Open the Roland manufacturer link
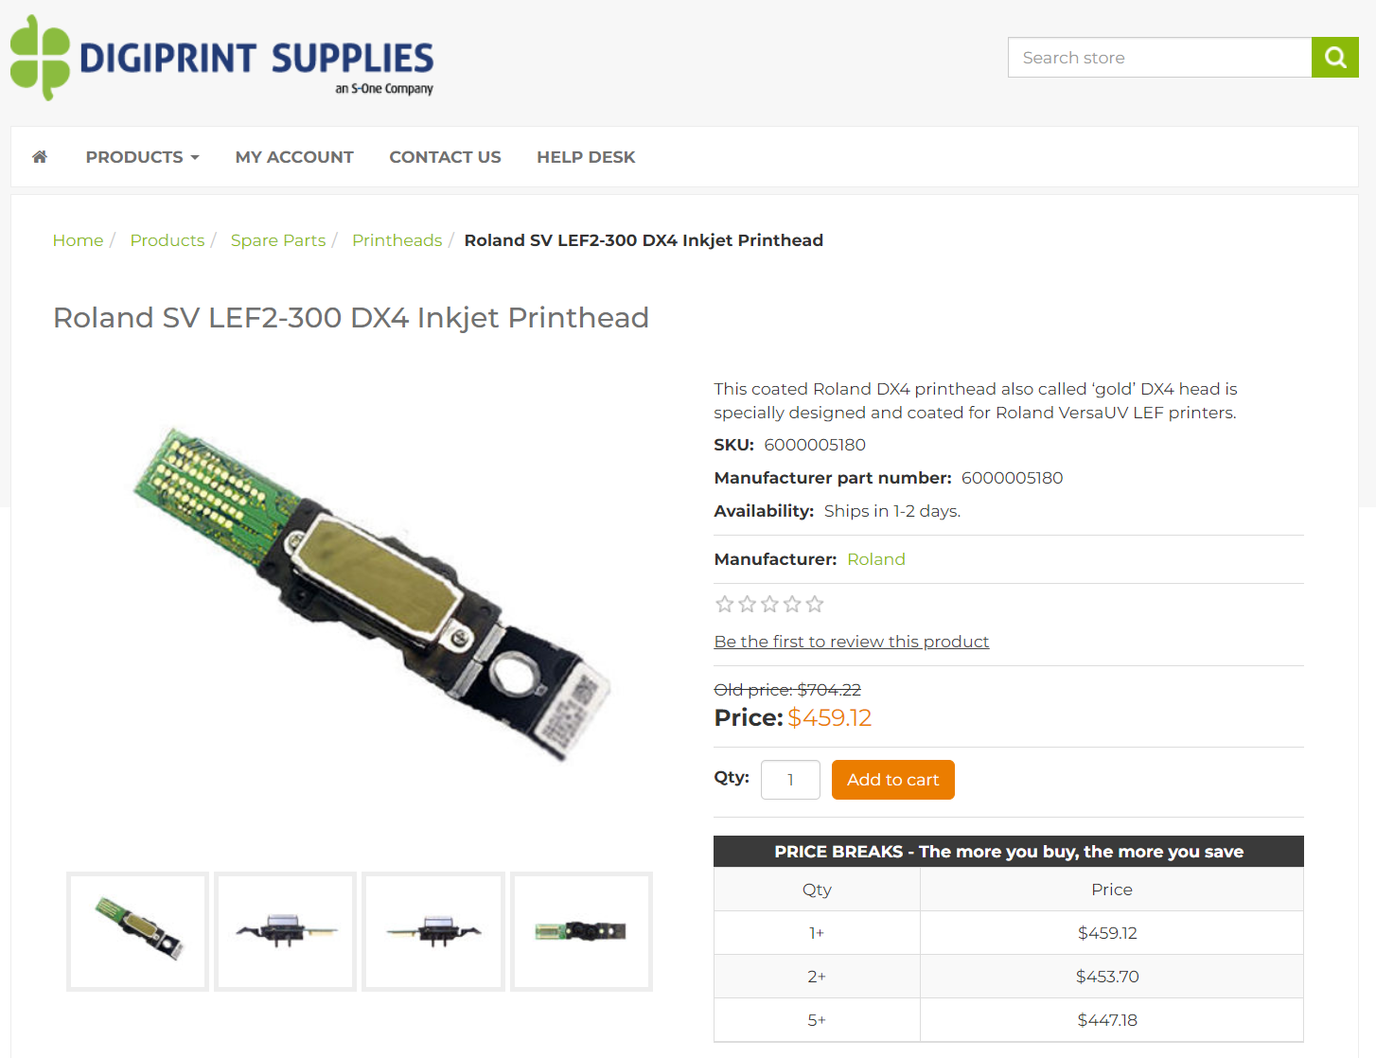This screenshot has width=1376, height=1058. (x=876, y=559)
